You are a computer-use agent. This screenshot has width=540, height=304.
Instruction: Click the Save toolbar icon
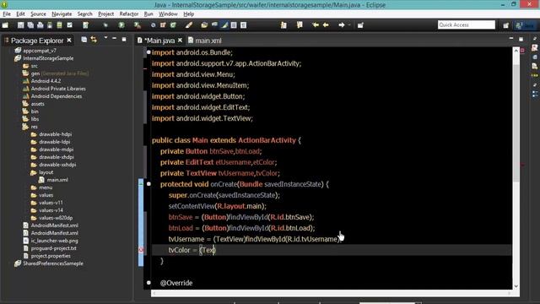tap(20, 25)
